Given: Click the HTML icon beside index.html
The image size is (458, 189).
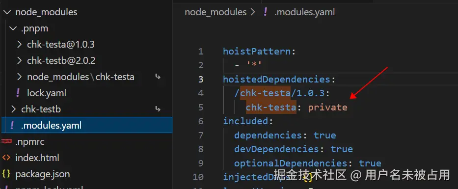Looking at the screenshot, I should pyautogui.click(x=6, y=158).
